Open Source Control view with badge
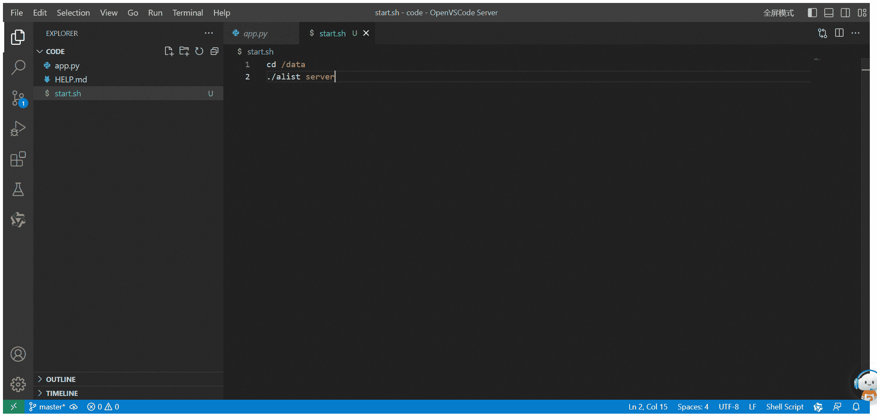Viewport: 877px width, 420px height. (x=18, y=98)
